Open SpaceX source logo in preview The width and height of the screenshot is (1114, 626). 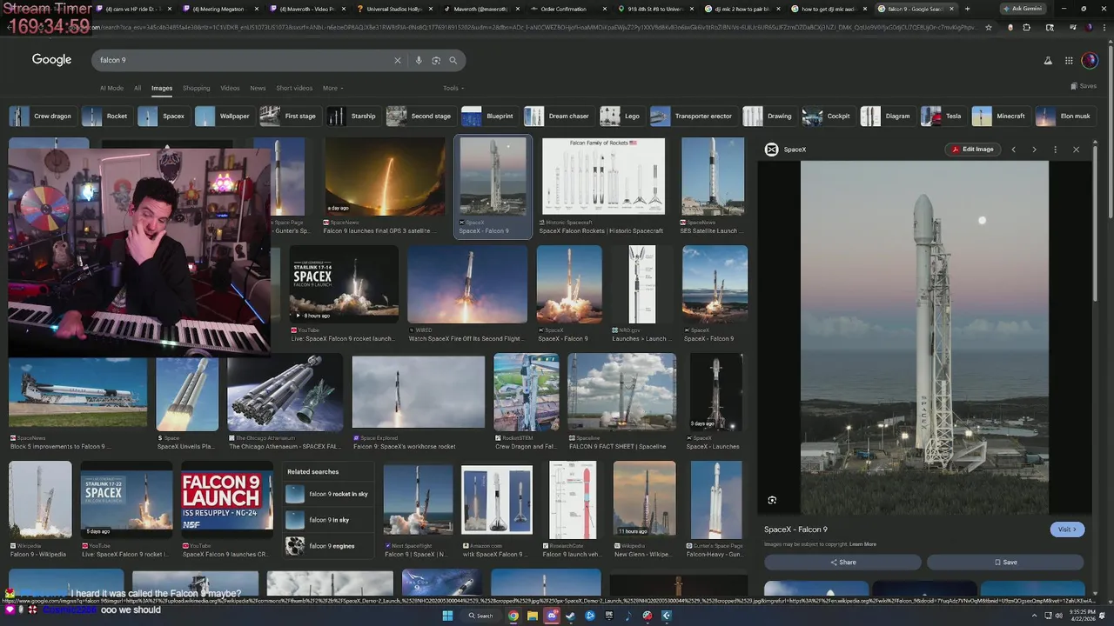[x=771, y=150]
